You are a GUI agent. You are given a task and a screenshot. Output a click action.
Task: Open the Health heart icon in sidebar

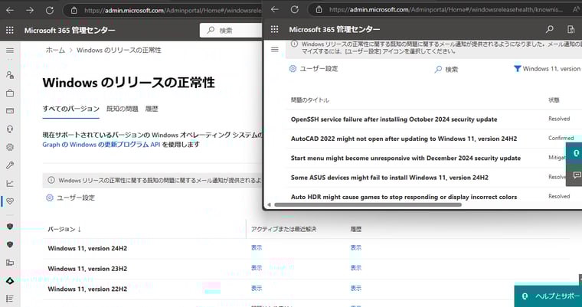pos(10,201)
